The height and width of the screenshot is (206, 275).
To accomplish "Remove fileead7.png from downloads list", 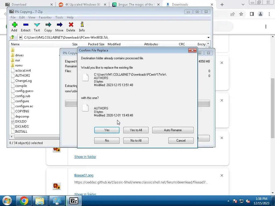I will 222,175.
